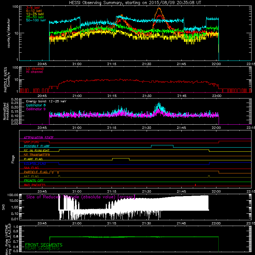The image size is (255, 255).
Task: Click the POSSIBLE_FLARE flag label
Action: tap(37, 146)
